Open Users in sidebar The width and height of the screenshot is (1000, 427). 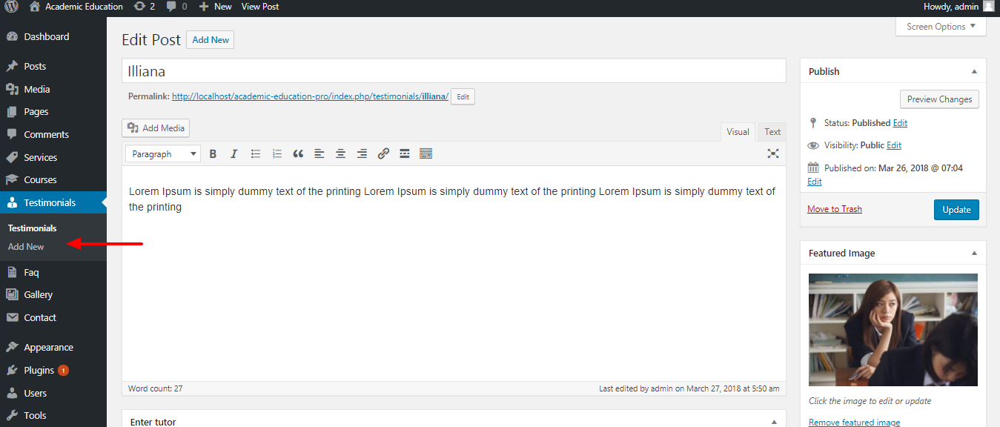[53, 393]
